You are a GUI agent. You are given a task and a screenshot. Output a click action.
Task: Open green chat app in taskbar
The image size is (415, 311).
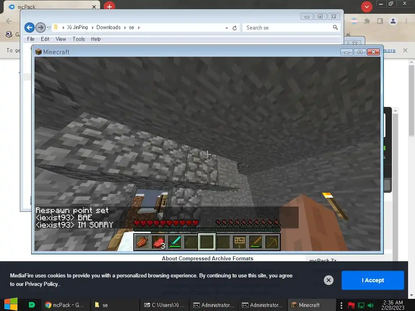(32, 305)
